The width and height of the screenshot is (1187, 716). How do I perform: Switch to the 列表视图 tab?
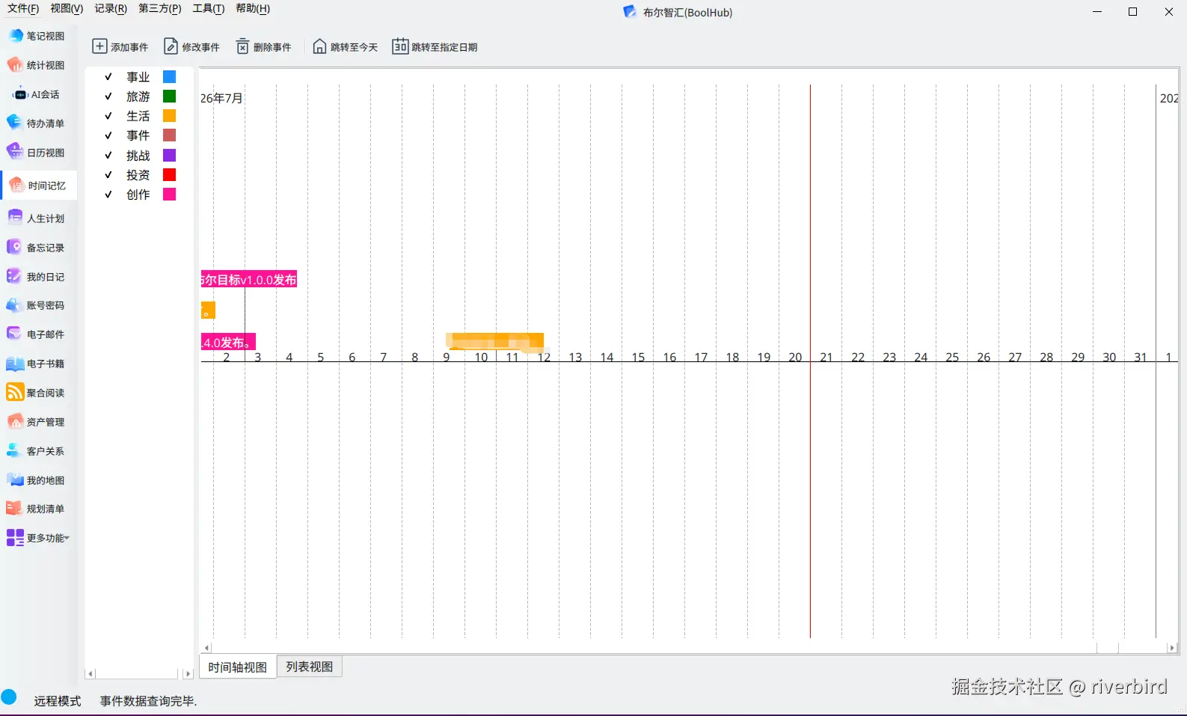pyautogui.click(x=310, y=667)
